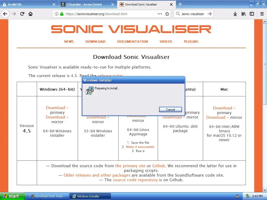Open a new tab with plus button
Viewport: 267px width, 200px height.
tap(180, 4)
